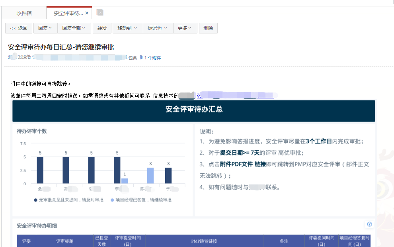Screen dimensions: 394x247
Task: Switch to the 收件箱 tab
Action: point(24,13)
